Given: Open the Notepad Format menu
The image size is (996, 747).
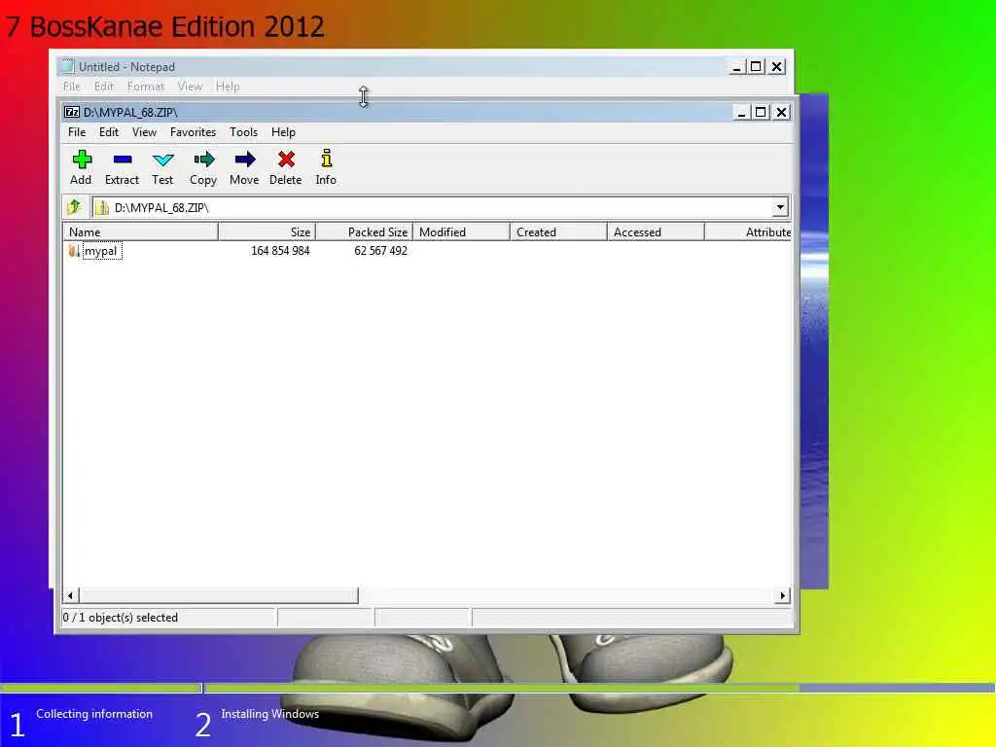Looking at the screenshot, I should 146,87.
